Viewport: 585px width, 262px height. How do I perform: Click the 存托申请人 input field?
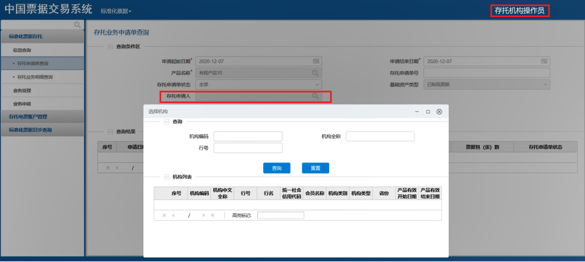259,96
